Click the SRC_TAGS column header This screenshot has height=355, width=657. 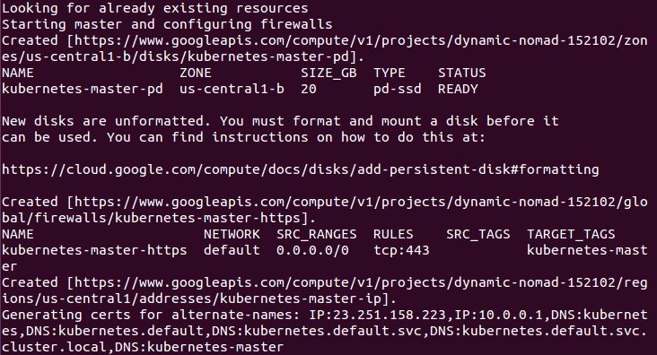pyautogui.click(x=478, y=235)
